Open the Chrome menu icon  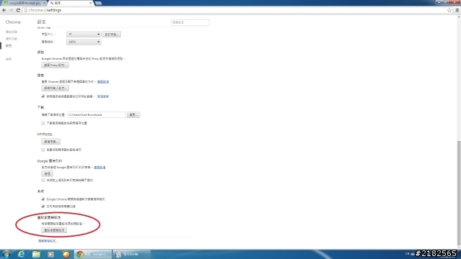tap(457, 10)
